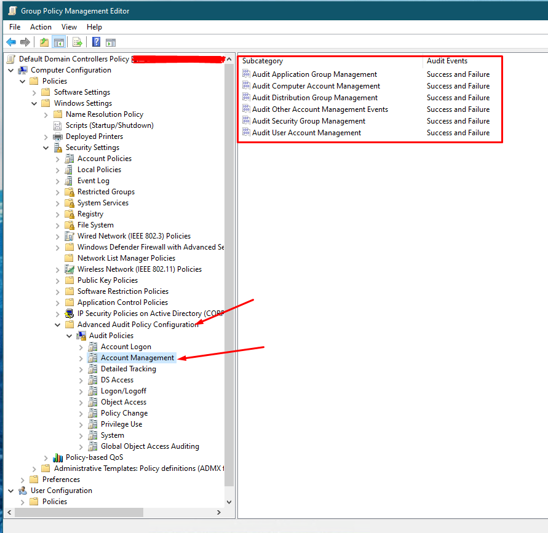Click the tree pane horizontal scrollbar right arrow

point(218,512)
